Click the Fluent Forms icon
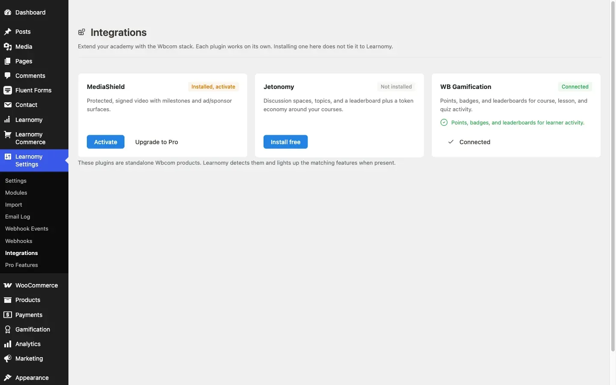Viewport: 616px width, 385px height. pos(8,90)
